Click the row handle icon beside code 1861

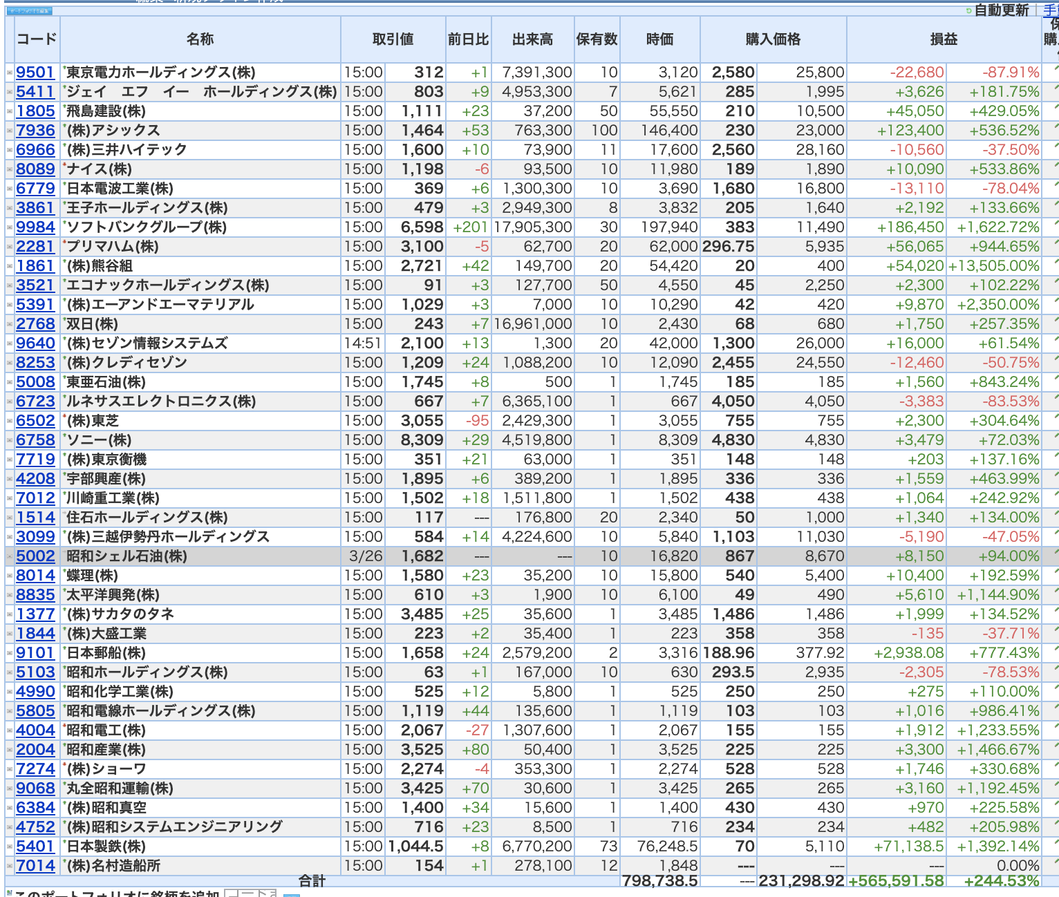click(10, 266)
